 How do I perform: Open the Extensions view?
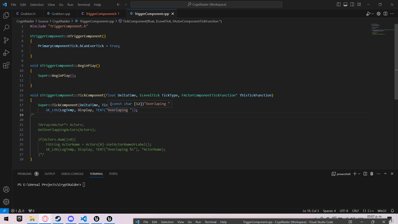point(6,65)
